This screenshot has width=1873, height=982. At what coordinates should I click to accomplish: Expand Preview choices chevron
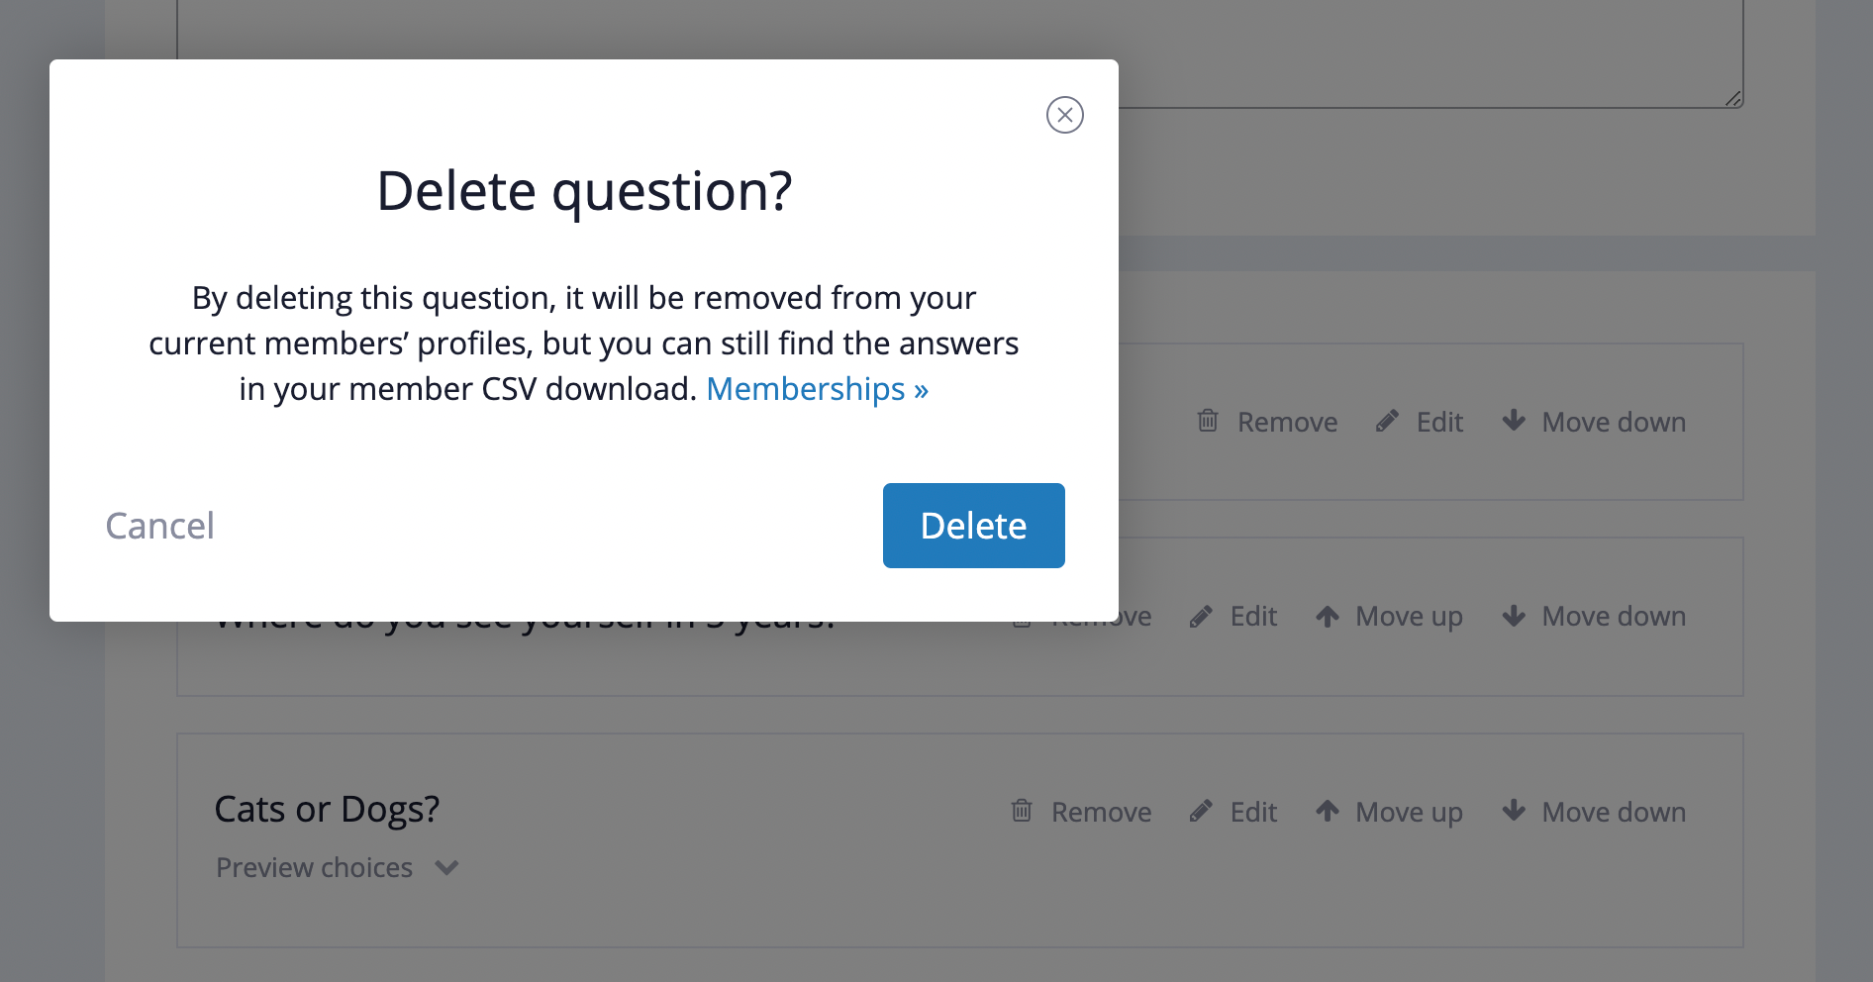pyautogui.click(x=447, y=868)
